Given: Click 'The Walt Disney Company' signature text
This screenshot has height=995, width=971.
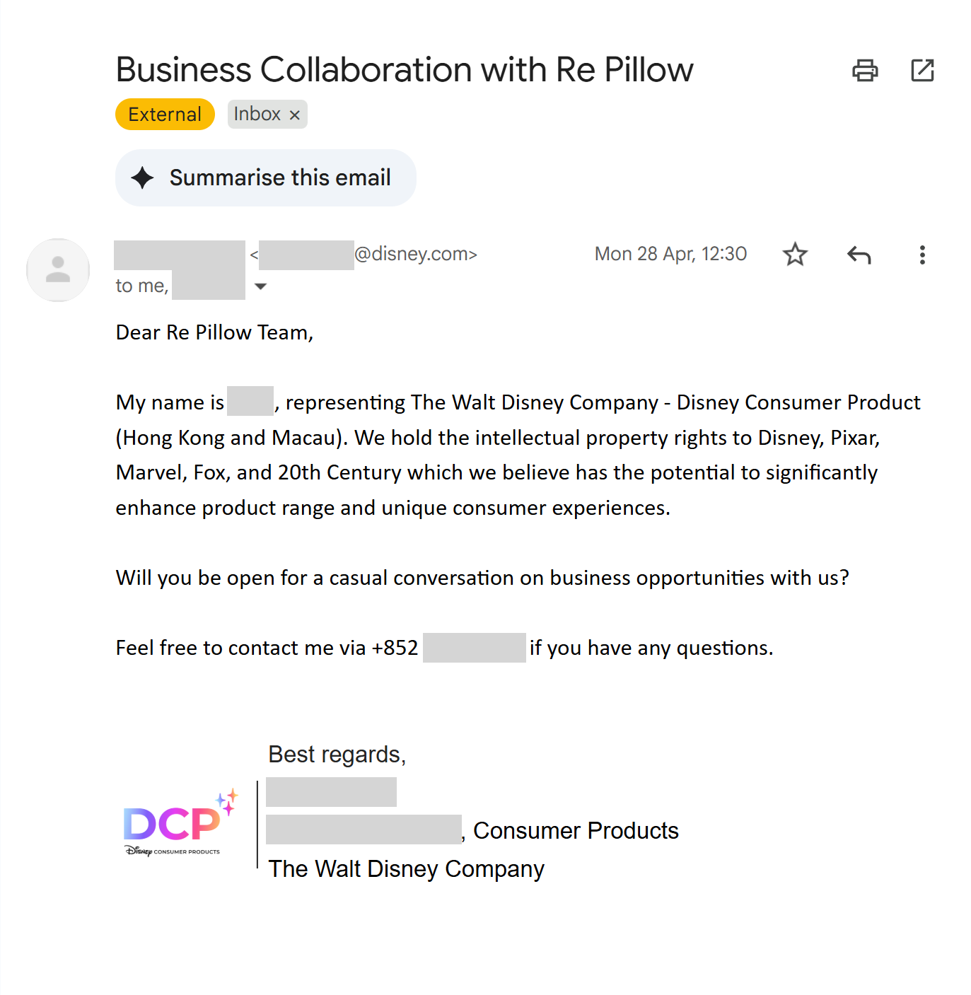Looking at the screenshot, I should pos(407,868).
